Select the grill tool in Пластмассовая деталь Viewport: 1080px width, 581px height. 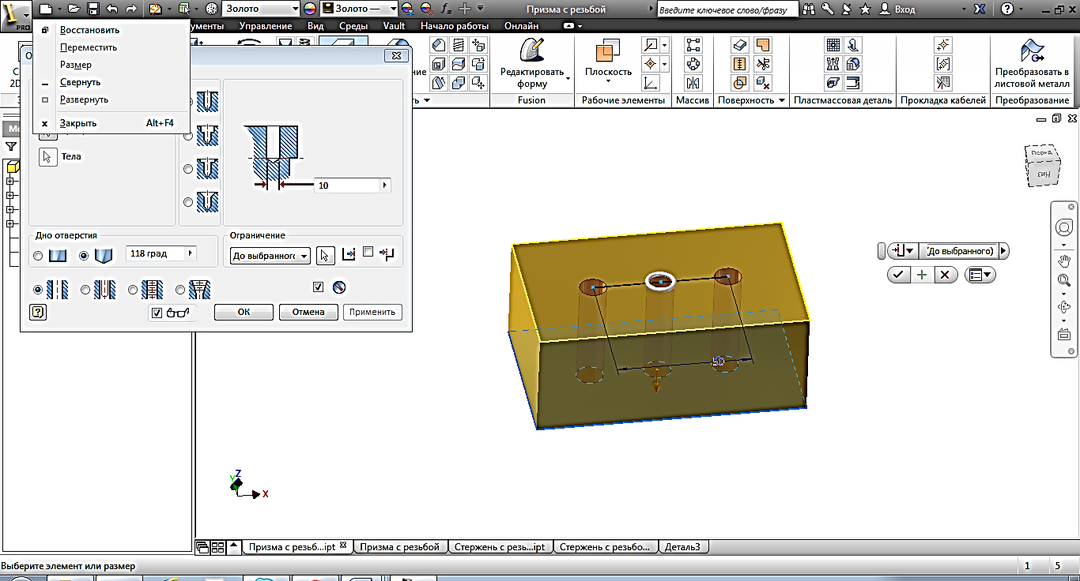[833, 46]
